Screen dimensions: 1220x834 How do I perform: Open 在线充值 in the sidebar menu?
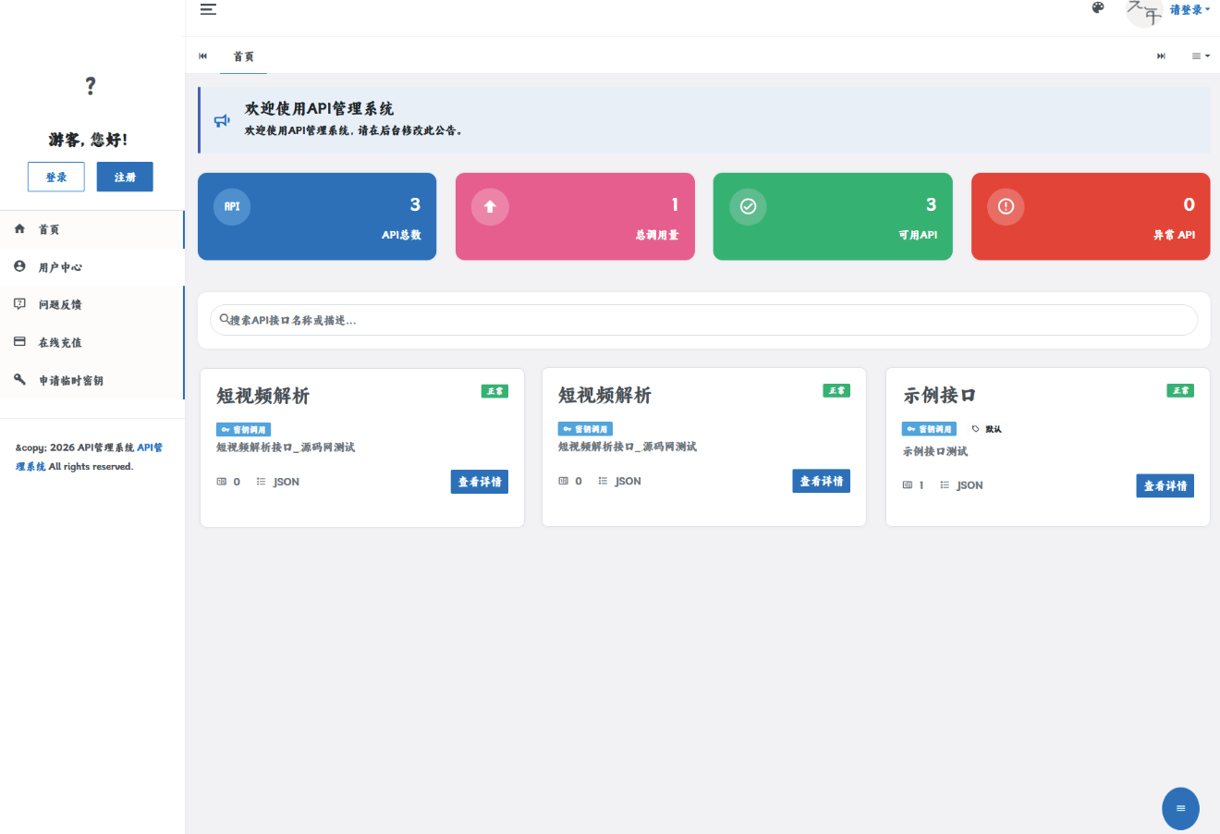tap(92, 342)
